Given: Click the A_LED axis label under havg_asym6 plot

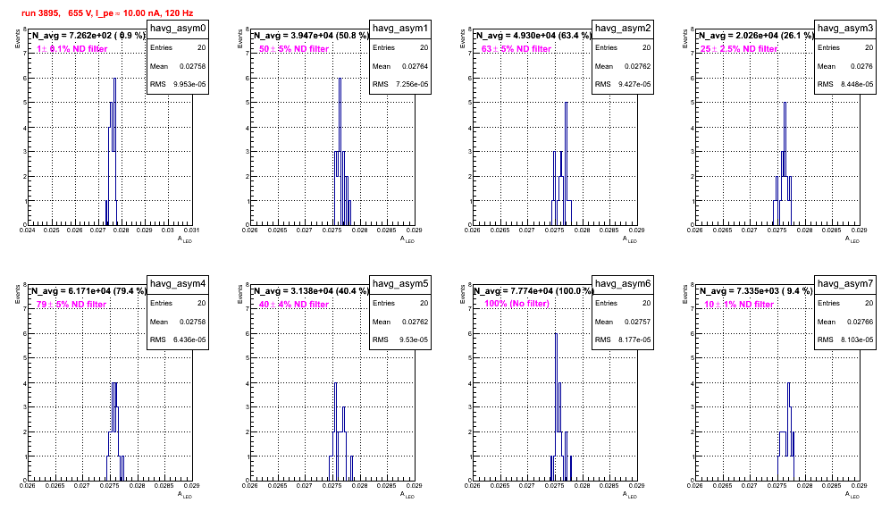Looking at the screenshot, I should pyautogui.click(x=630, y=495).
